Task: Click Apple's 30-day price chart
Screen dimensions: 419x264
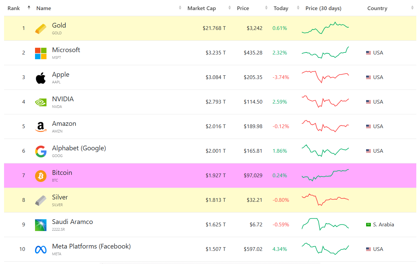Action: pos(325,77)
